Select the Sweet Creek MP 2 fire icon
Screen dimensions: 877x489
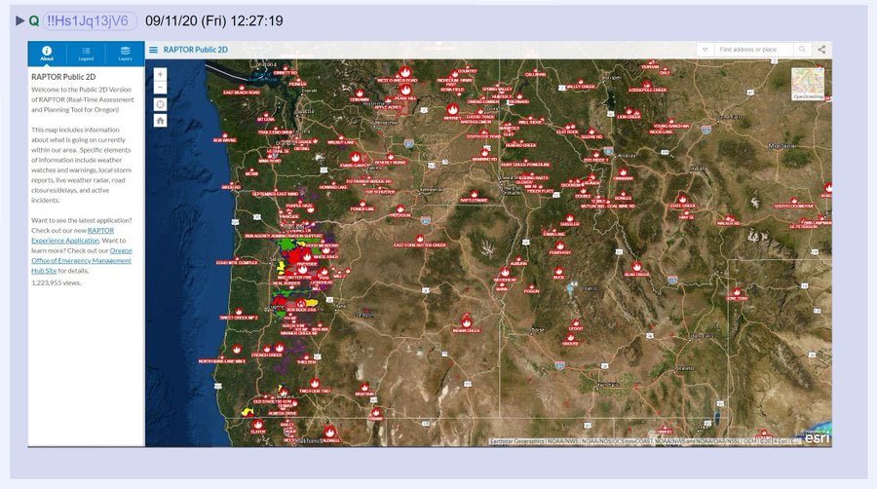239,312
